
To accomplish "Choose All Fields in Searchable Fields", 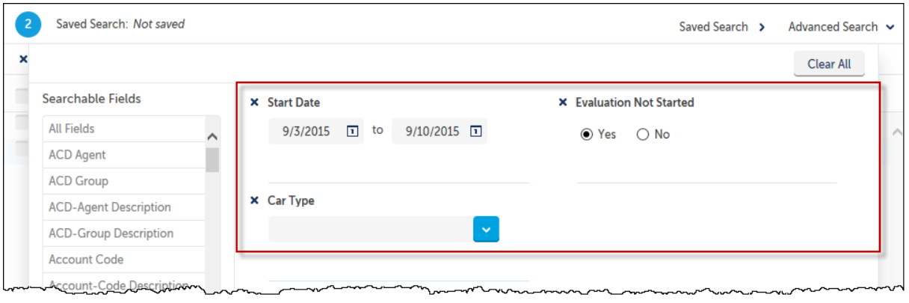I will click(124, 129).
